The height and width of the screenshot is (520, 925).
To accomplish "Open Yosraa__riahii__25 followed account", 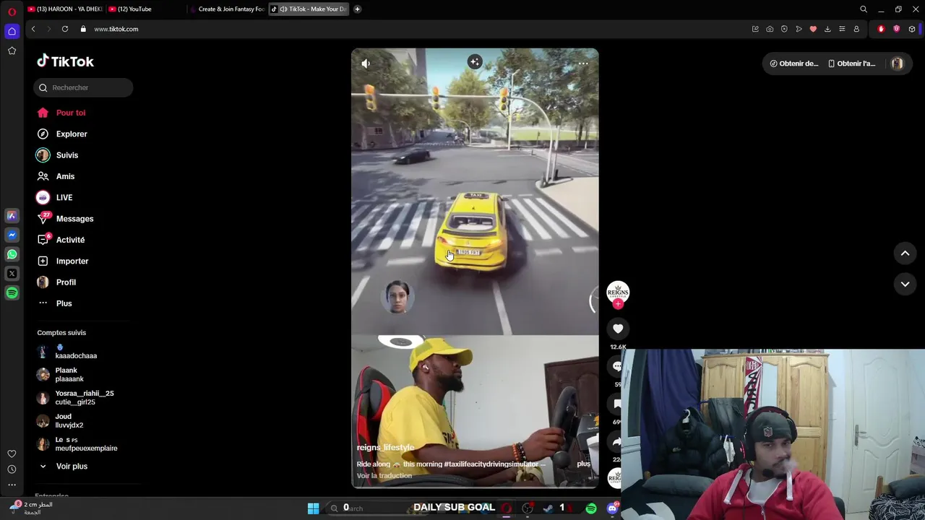I will point(84,397).
